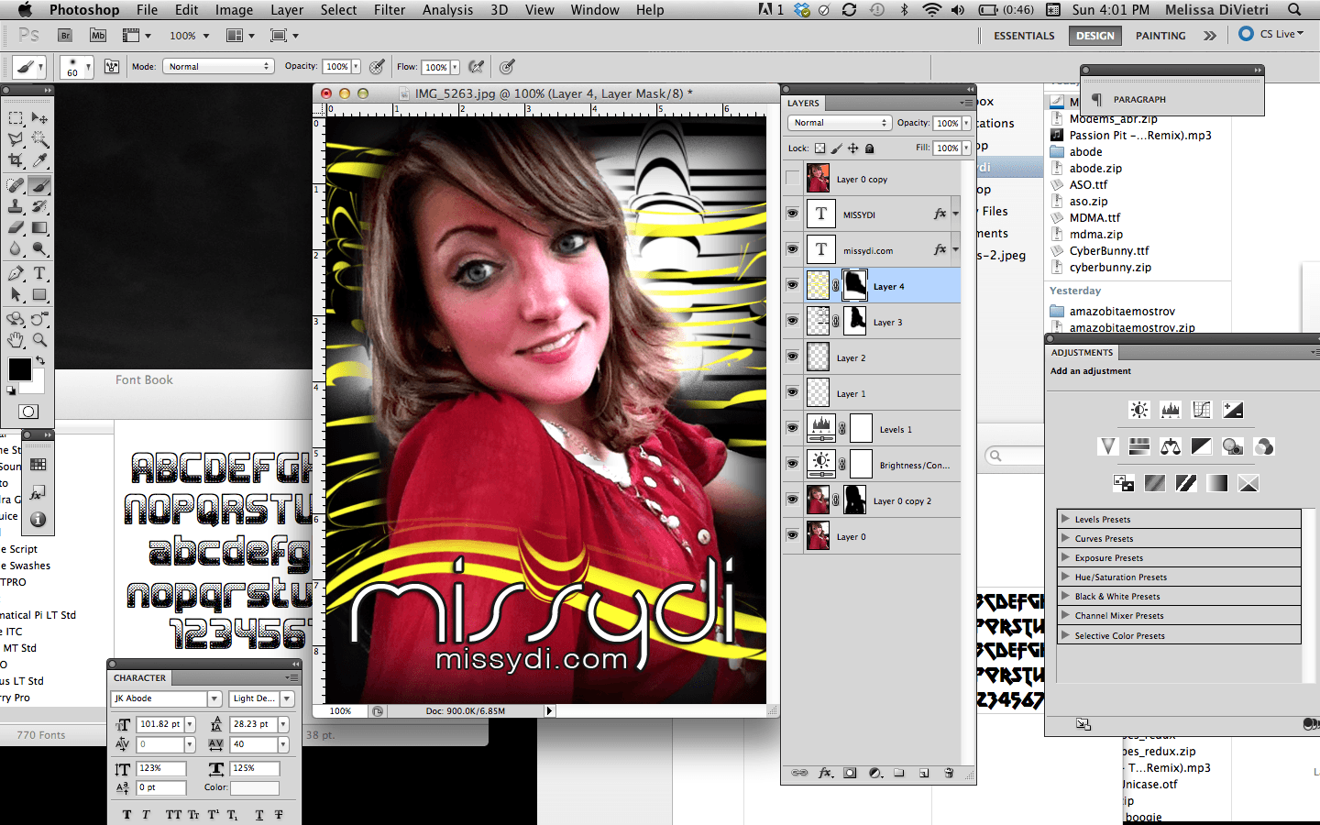Open the layer blend mode dropdown

pyautogui.click(x=839, y=123)
